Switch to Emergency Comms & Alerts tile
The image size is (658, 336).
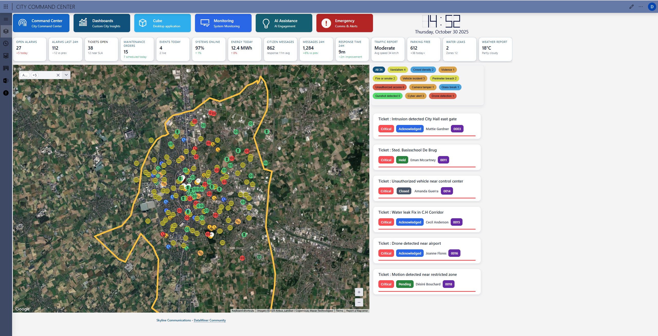(344, 23)
